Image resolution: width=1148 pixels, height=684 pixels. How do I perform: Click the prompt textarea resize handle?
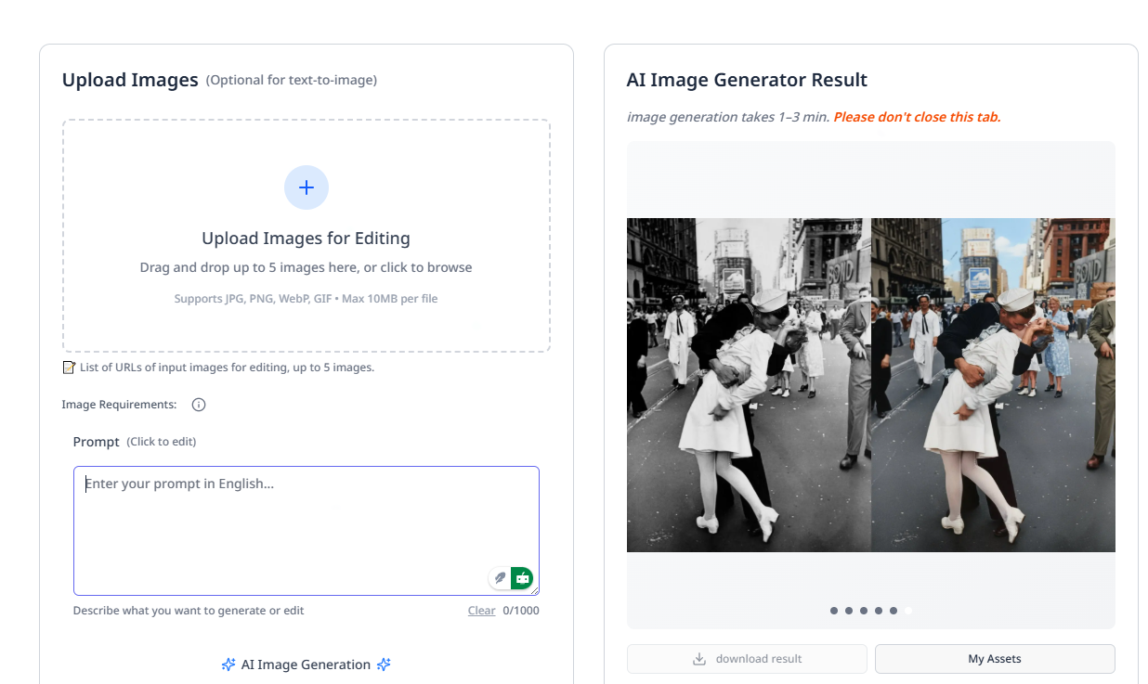pos(534,590)
